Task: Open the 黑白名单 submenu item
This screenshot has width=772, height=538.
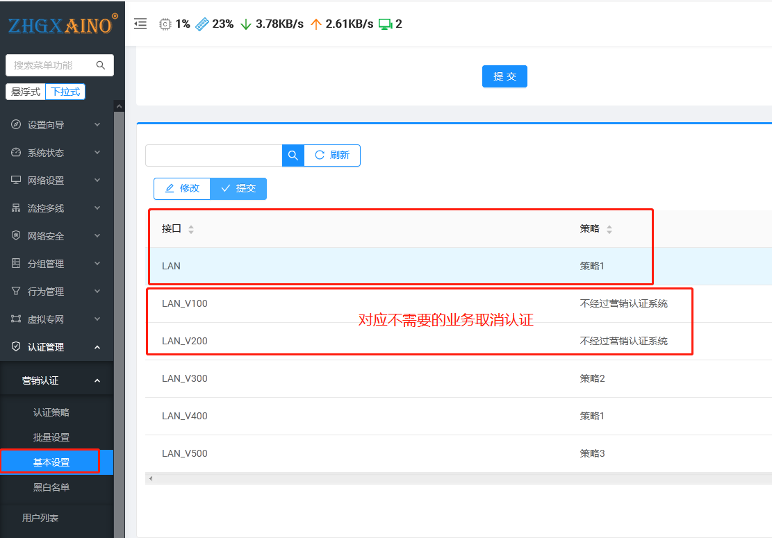Action: click(x=51, y=487)
